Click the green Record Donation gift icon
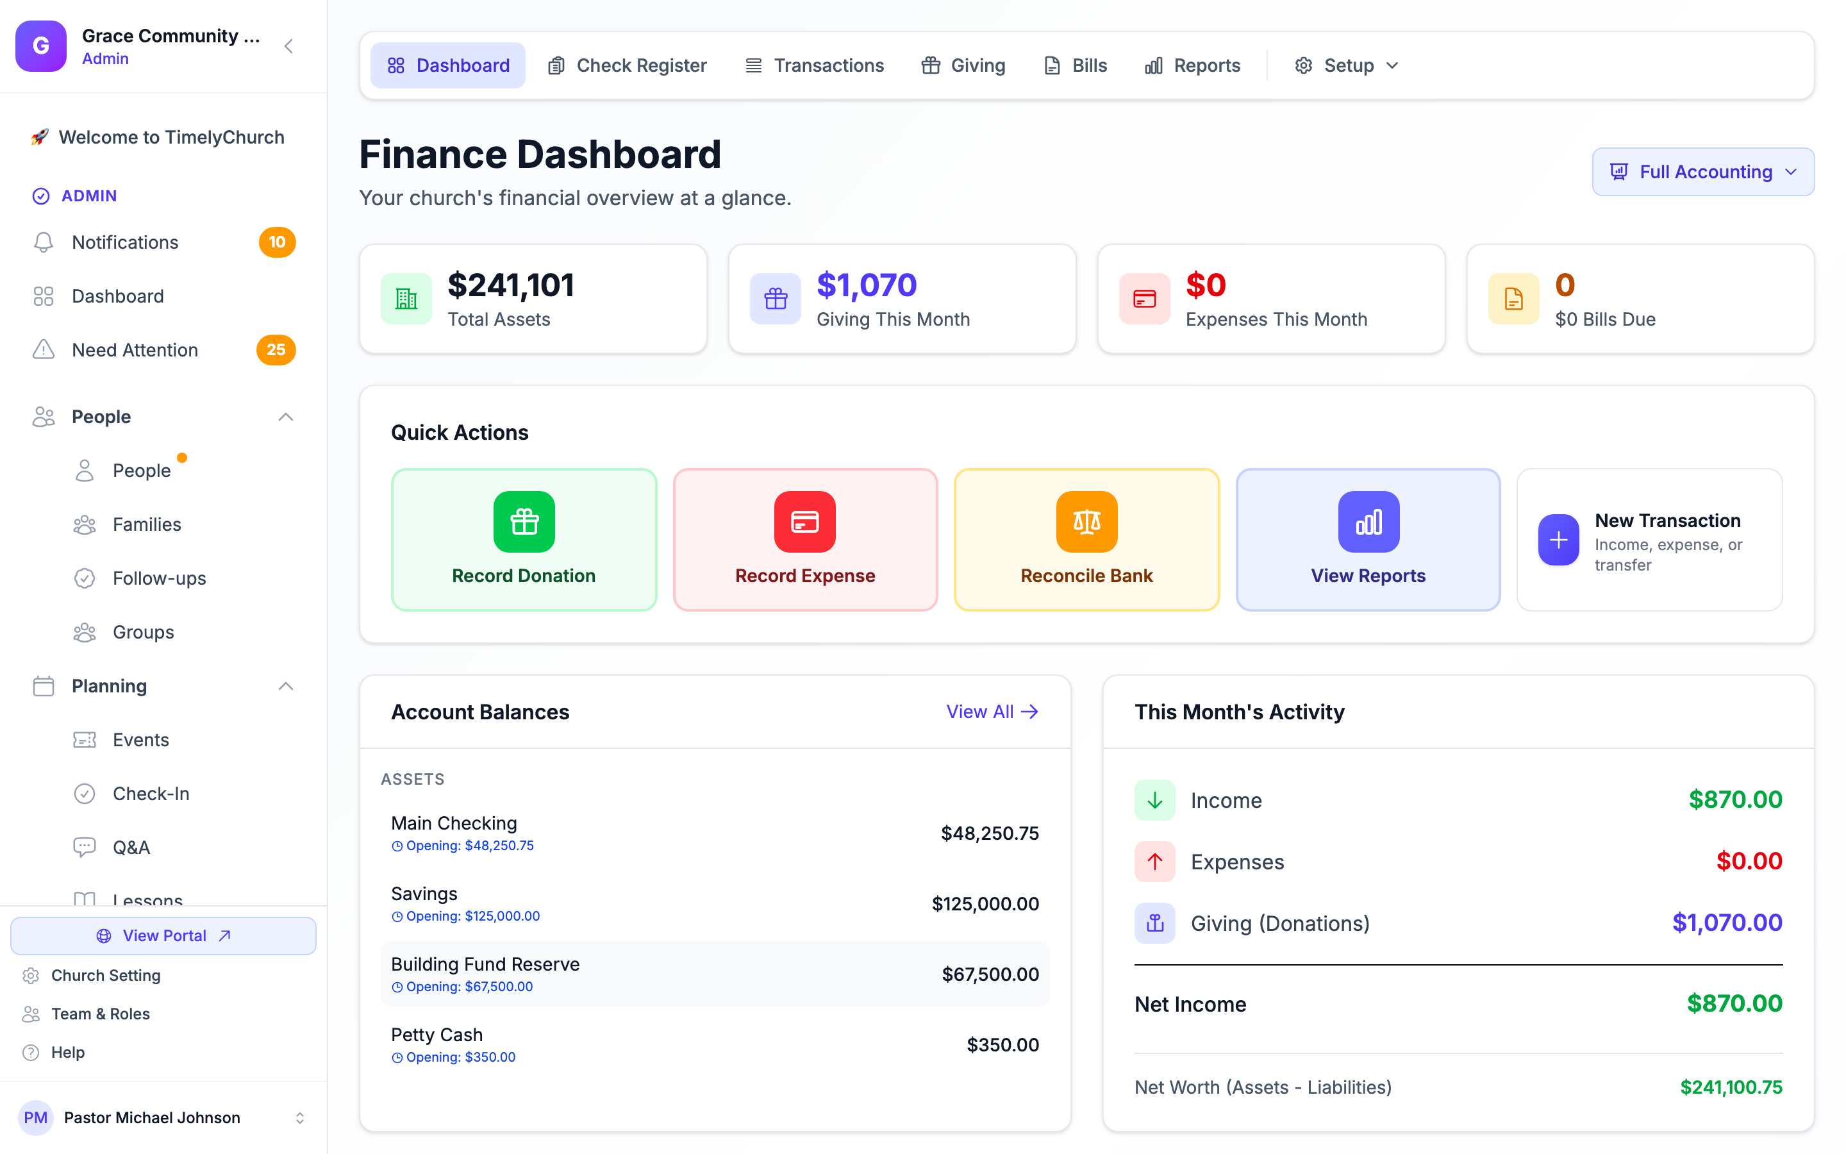This screenshot has height=1154, width=1846. [x=524, y=521]
